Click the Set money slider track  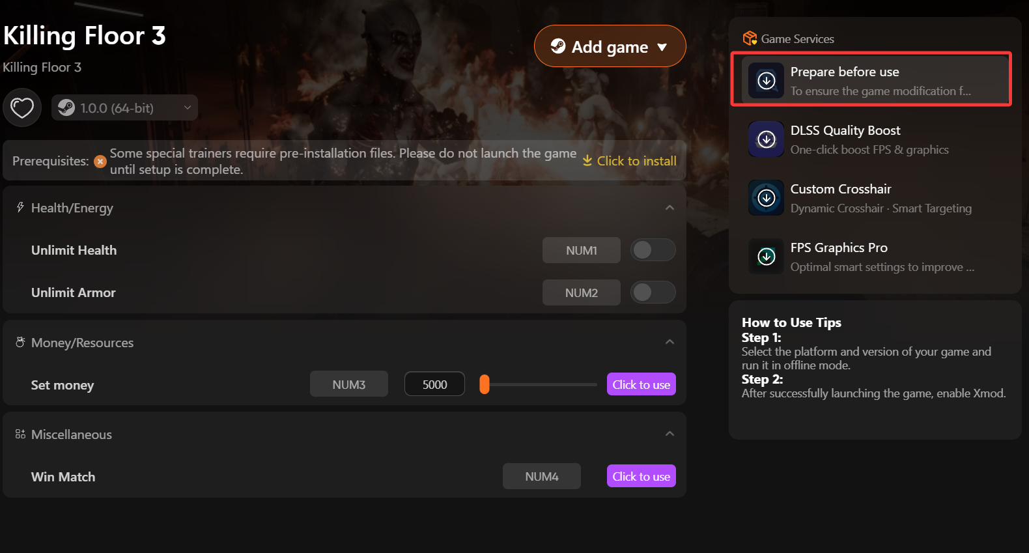point(538,384)
